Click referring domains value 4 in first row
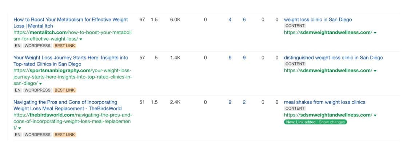This screenshot has height=153, width=407. (x=230, y=20)
